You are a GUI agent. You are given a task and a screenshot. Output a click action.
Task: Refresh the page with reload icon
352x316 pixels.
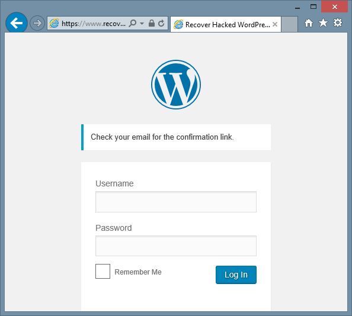point(161,23)
